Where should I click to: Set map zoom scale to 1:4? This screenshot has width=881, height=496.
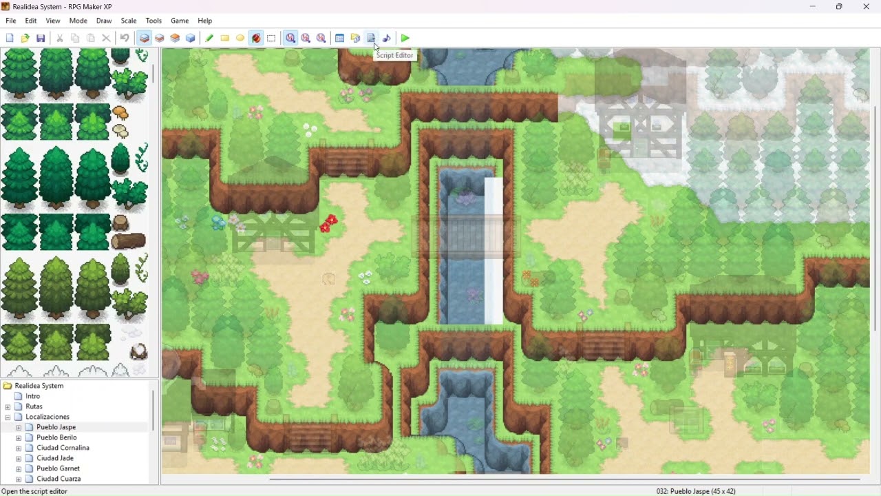point(321,39)
